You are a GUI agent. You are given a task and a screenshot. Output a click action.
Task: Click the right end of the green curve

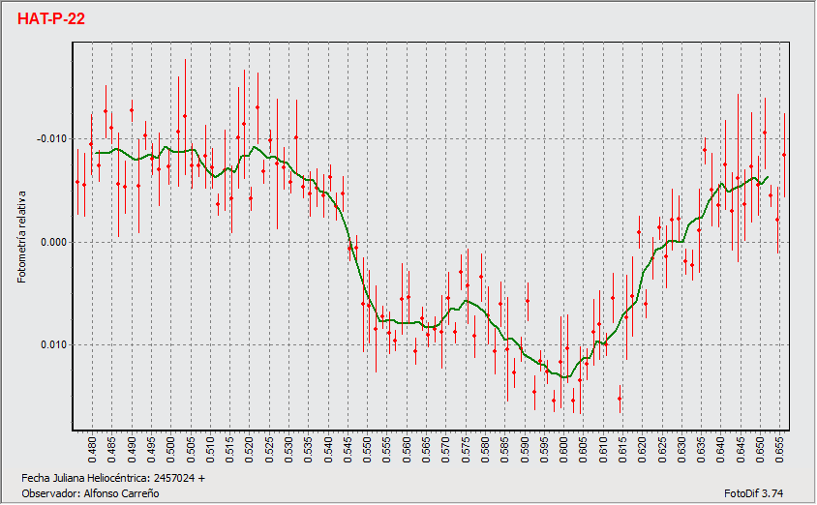(x=768, y=177)
